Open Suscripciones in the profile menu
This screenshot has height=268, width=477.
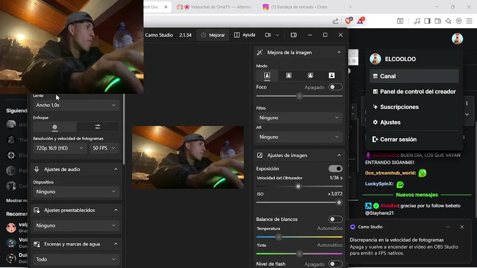coord(414,107)
